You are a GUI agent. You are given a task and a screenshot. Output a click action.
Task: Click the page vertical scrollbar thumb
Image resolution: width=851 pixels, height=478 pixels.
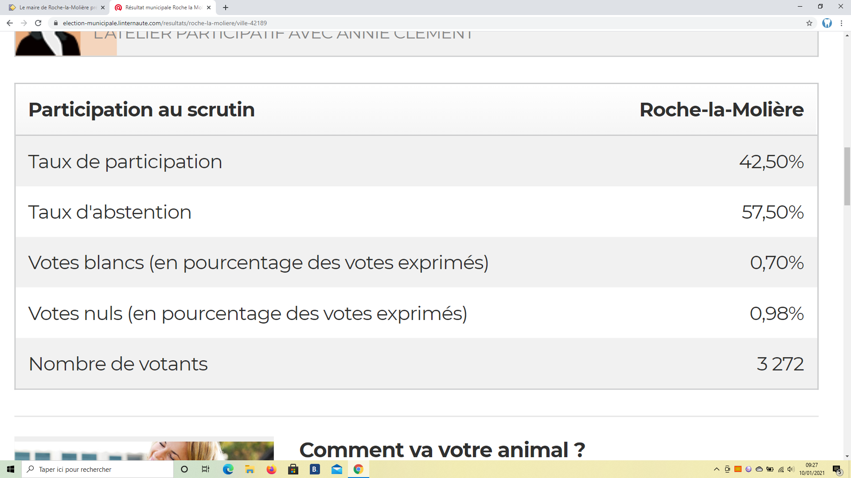coord(847,176)
